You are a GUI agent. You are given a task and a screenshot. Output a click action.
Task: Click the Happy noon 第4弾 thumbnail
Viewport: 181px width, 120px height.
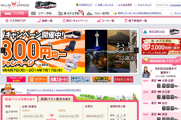[16, 79]
